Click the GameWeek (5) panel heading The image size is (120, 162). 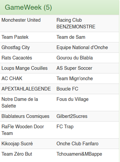point(28,7)
